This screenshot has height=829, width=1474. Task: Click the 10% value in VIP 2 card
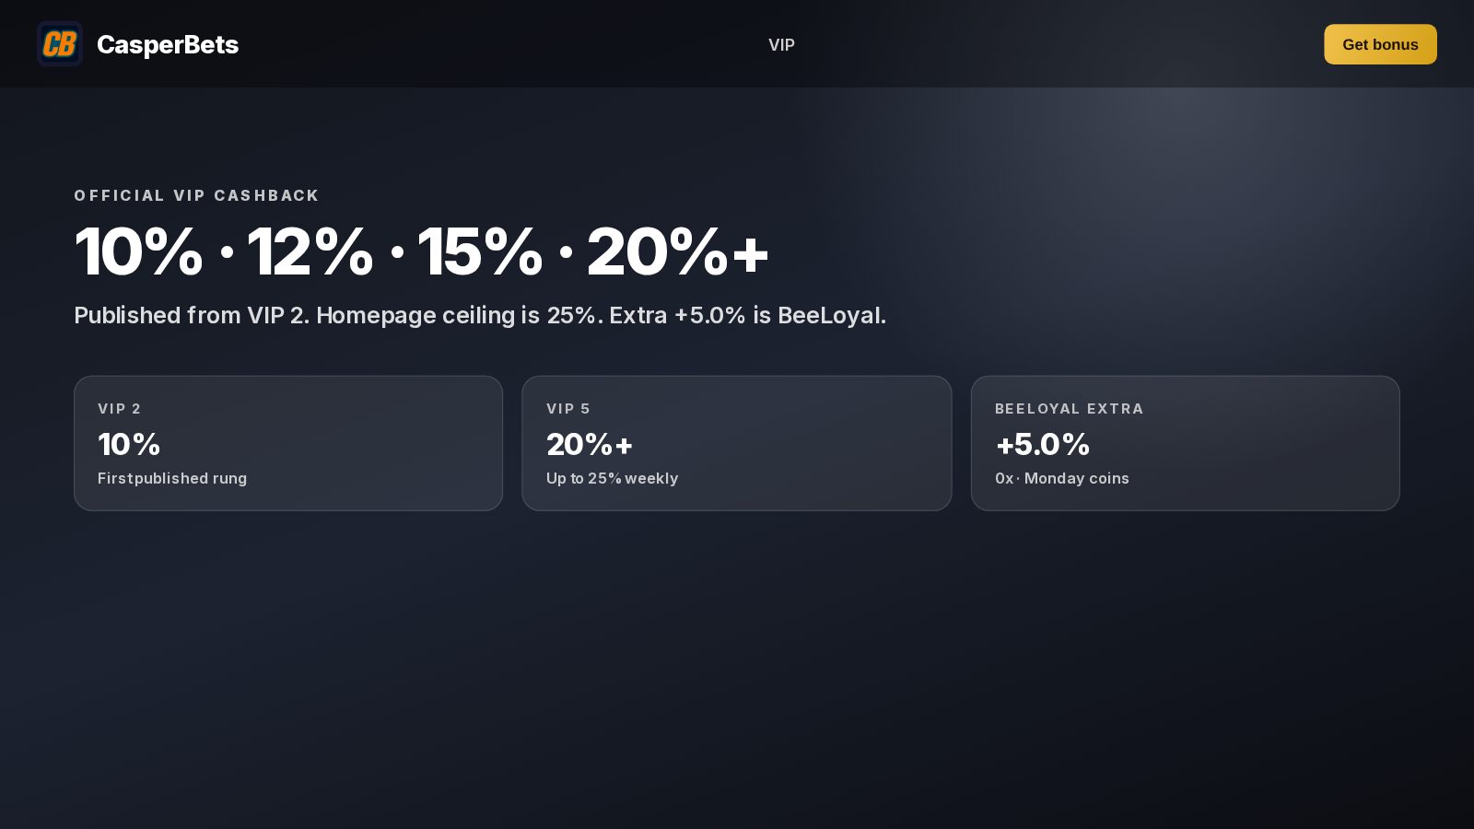coord(129,444)
